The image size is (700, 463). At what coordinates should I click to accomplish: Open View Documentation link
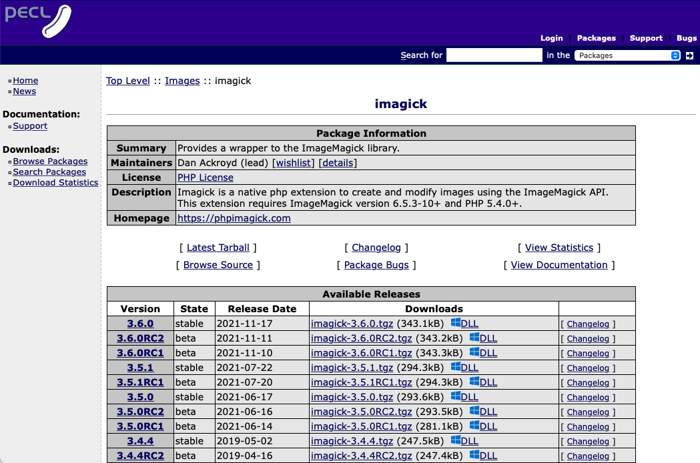pos(559,266)
